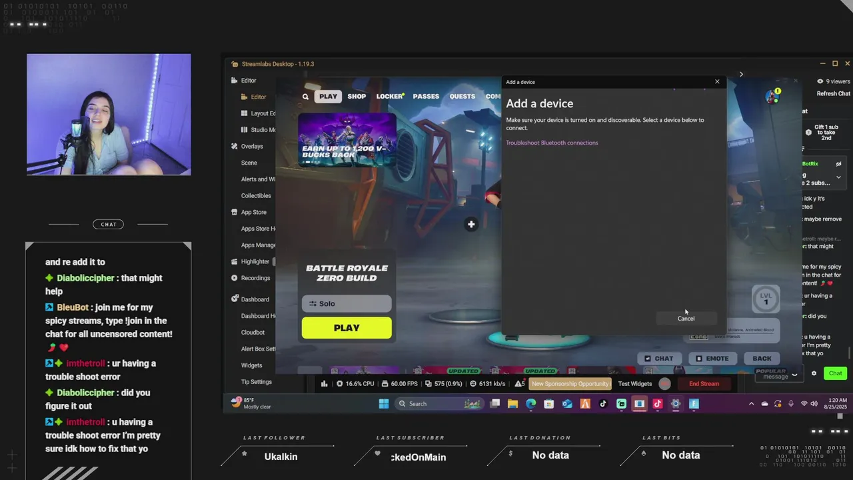This screenshot has height=480, width=853.
Task: Click the Earn up to 1,200 V-Bucks banner
Action: click(347, 140)
